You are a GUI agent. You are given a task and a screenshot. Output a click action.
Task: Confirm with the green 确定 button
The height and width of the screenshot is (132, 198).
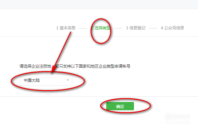click(x=120, y=106)
